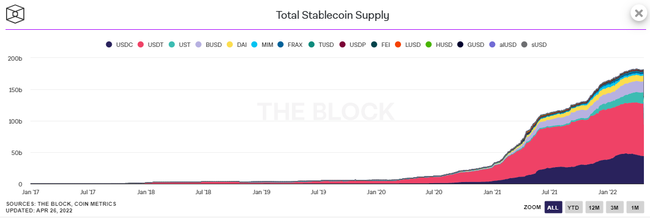Select the ALL zoom range
650x219 pixels.
point(553,207)
